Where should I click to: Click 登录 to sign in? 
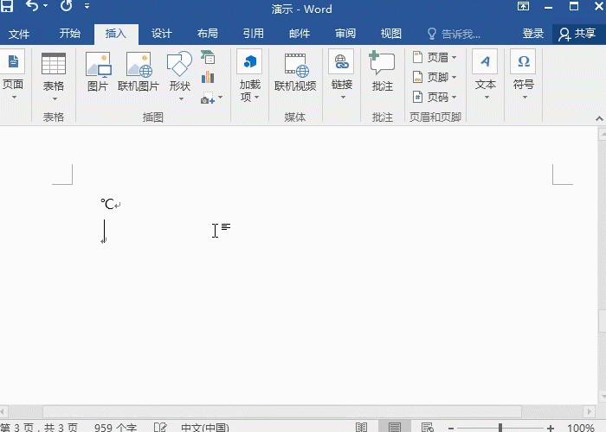[x=533, y=34]
